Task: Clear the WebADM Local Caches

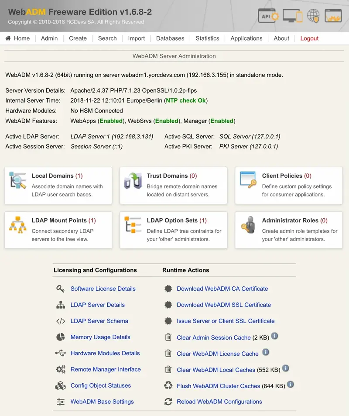Action: point(216,370)
